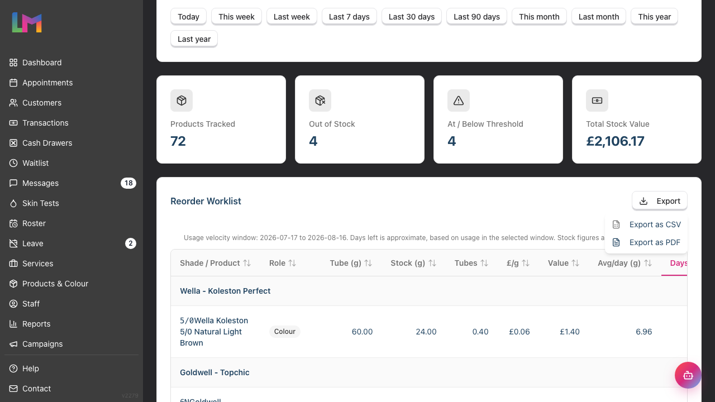
Task: Go to Reports in the sidebar
Action: [71, 324]
